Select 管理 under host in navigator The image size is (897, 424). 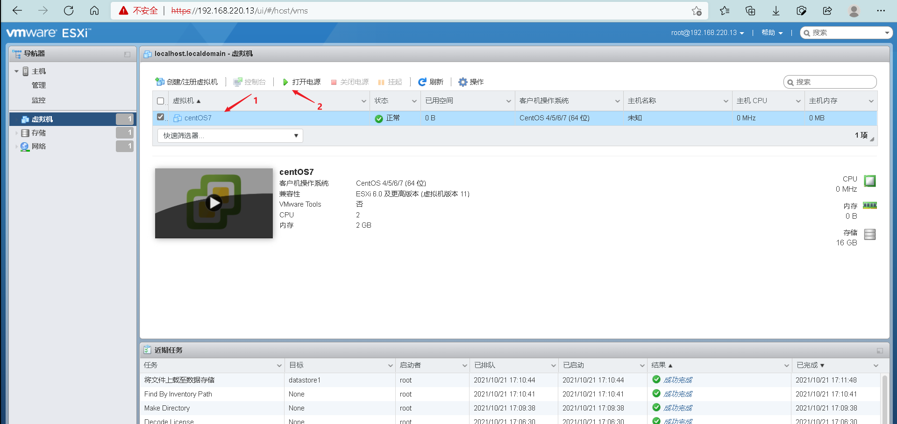pyautogui.click(x=39, y=85)
